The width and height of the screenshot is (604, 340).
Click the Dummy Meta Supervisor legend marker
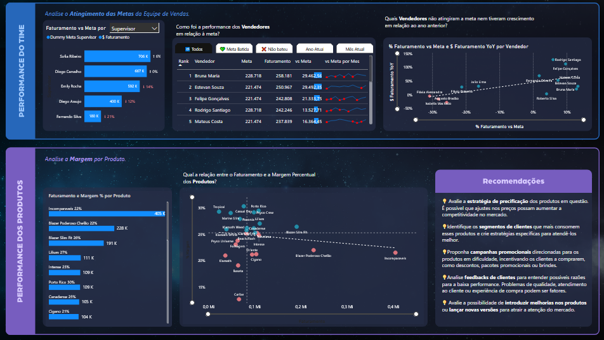48,37
